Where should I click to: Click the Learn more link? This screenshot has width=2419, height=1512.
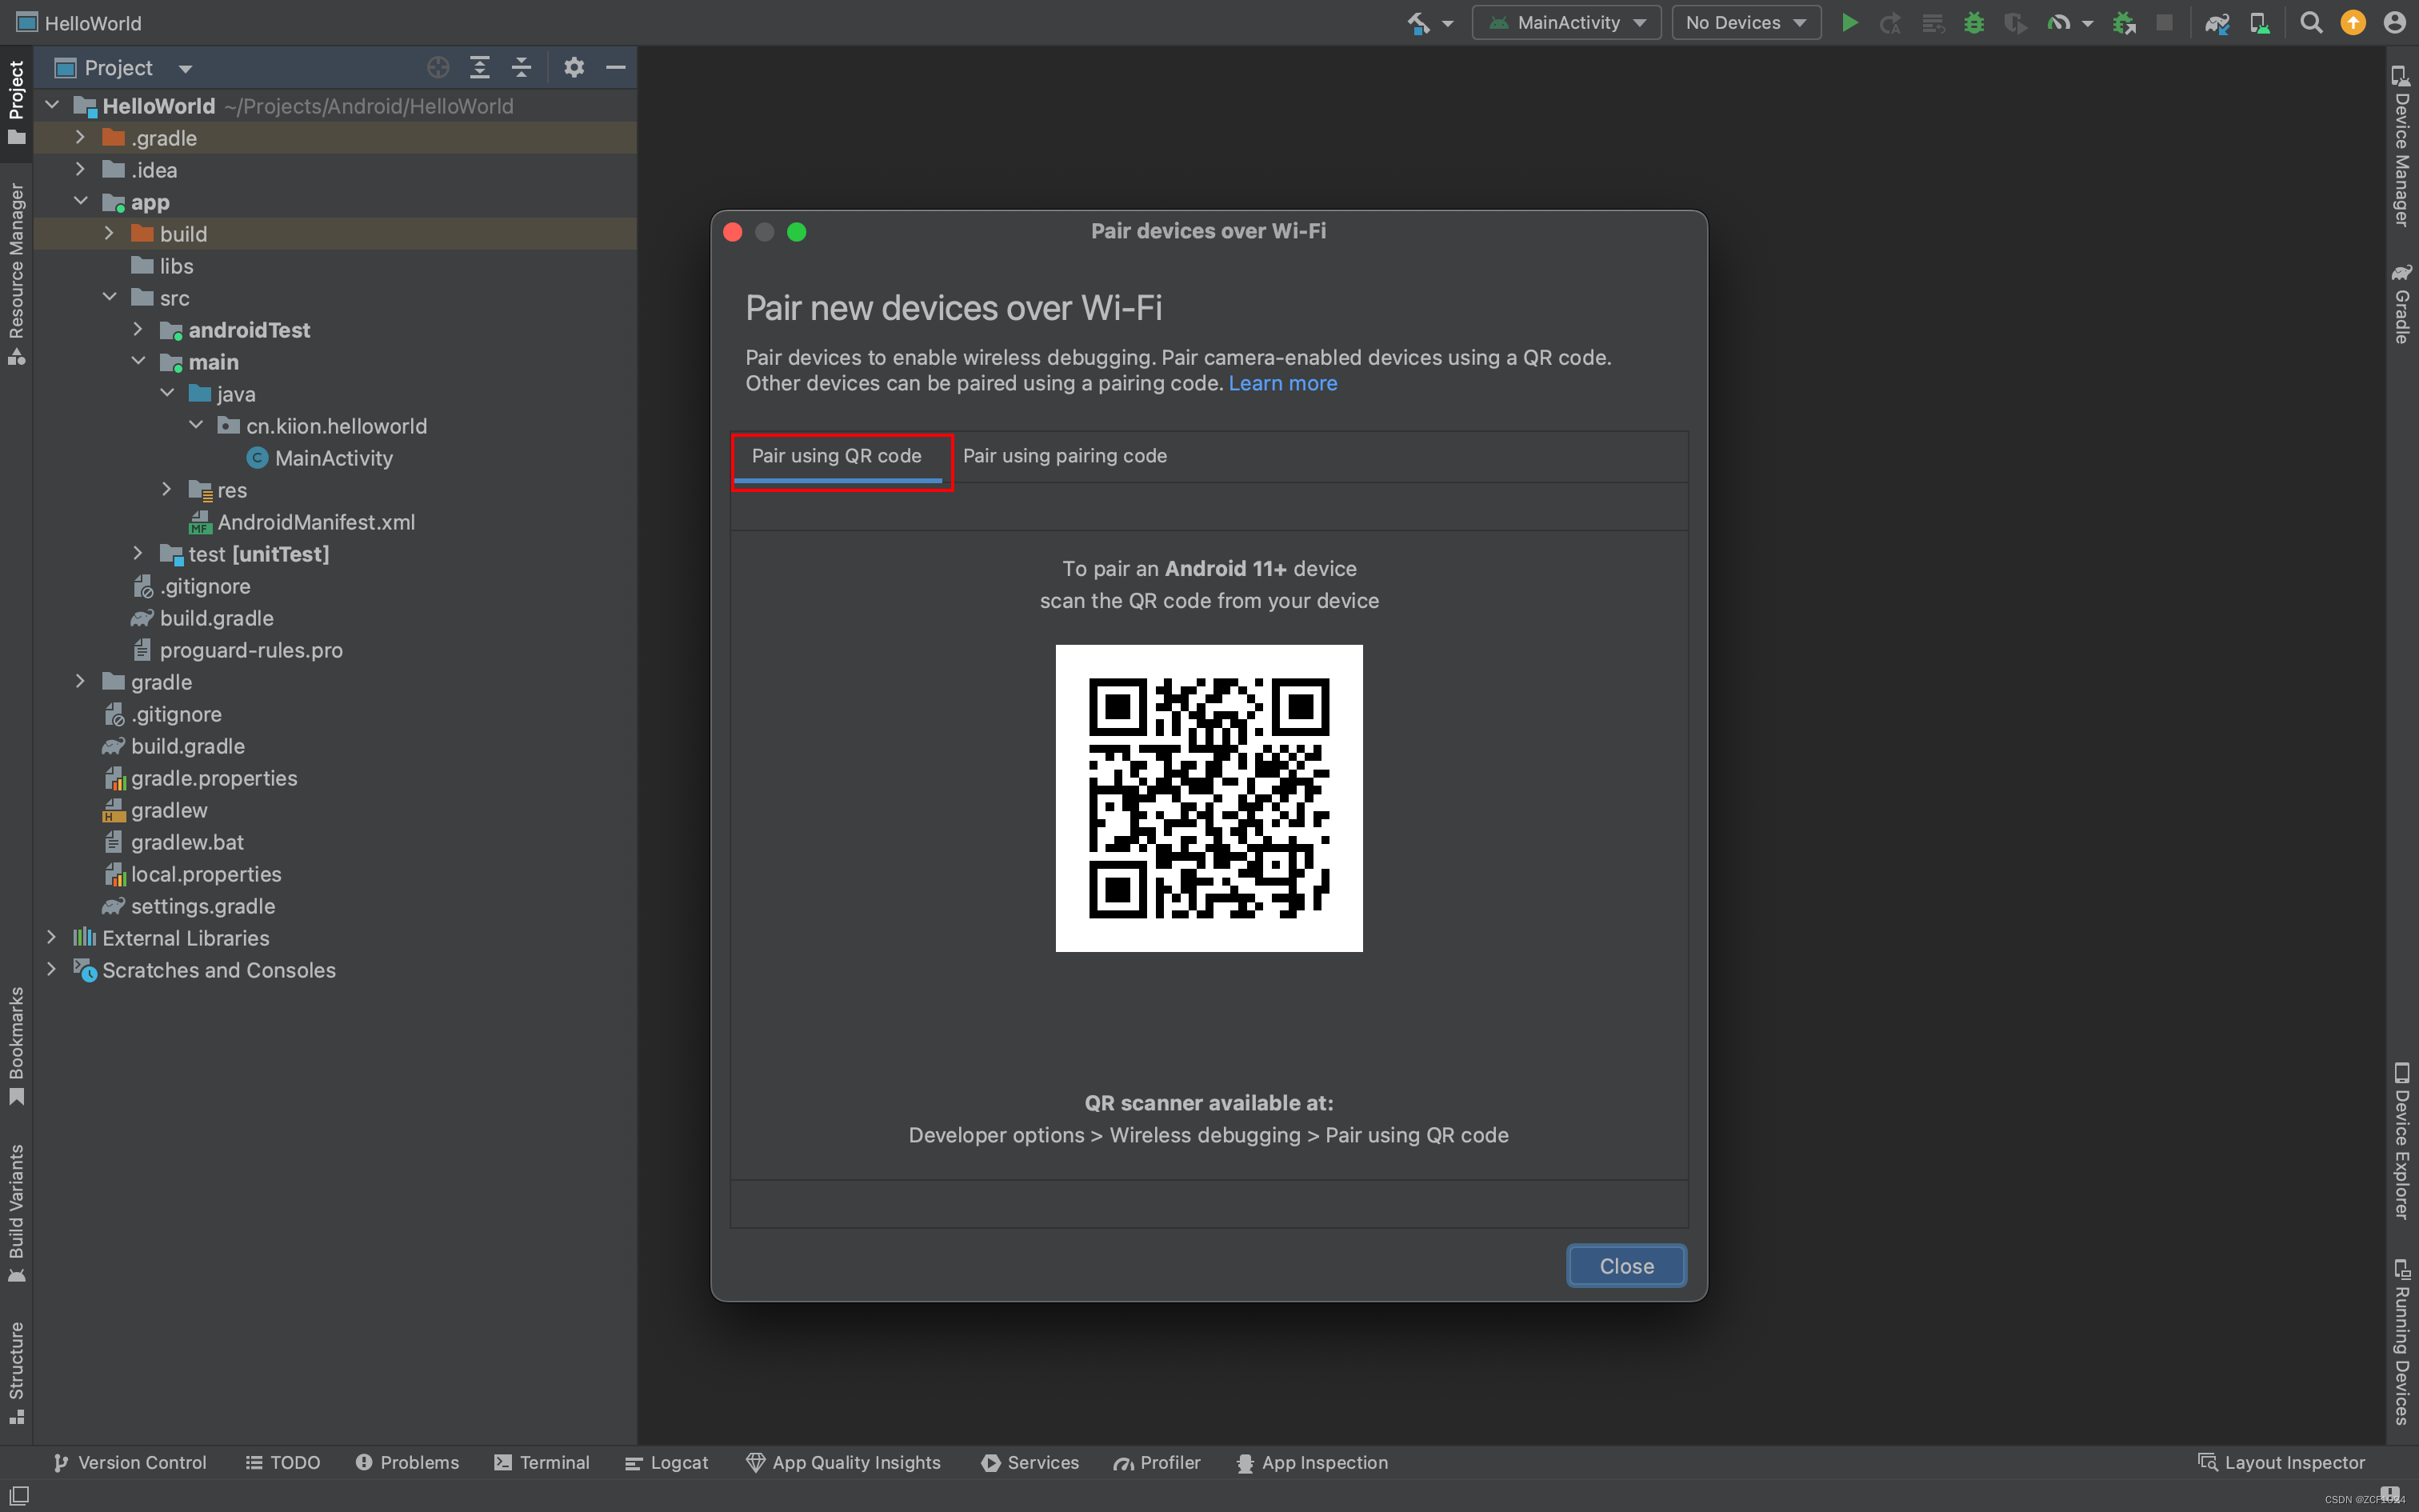1282,383
